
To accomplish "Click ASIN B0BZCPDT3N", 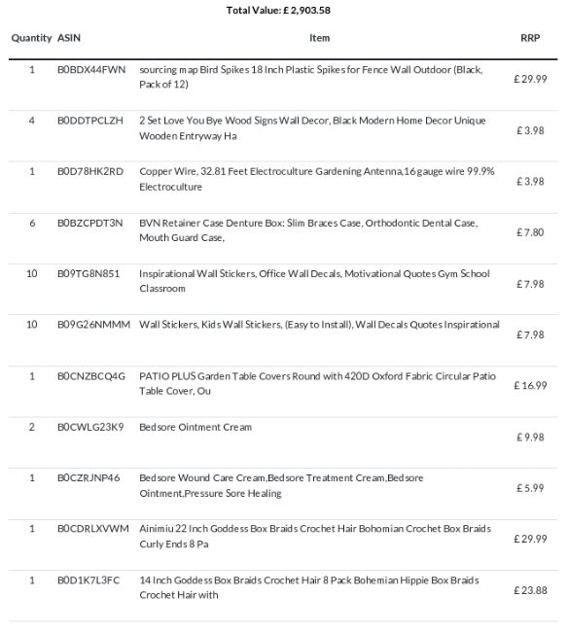I will 89,223.
